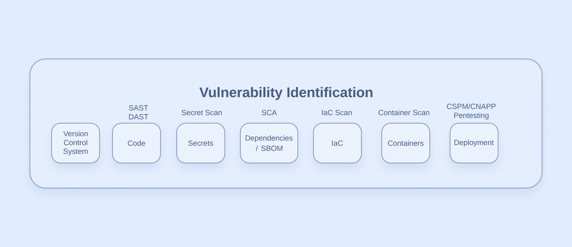Select the Containers box
572x247 pixels.
(x=406, y=143)
